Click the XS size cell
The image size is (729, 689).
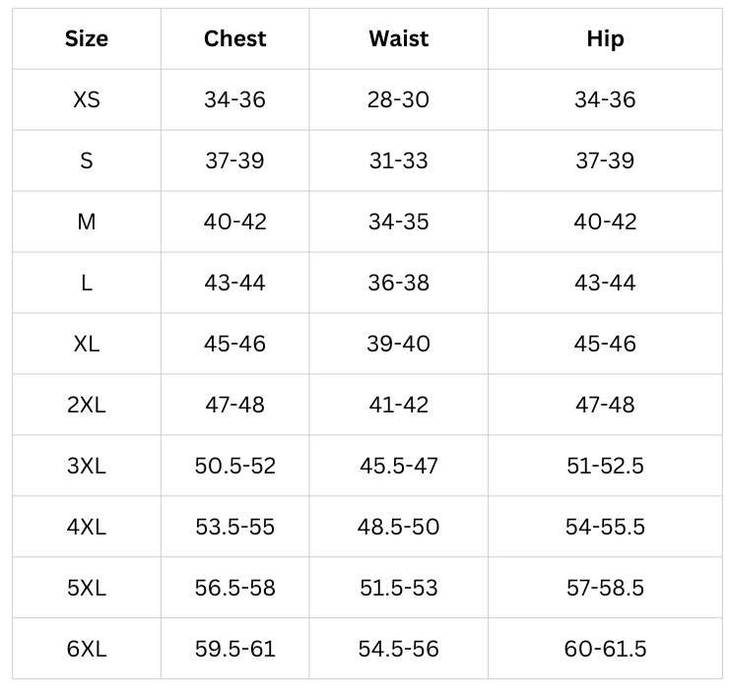(87, 100)
